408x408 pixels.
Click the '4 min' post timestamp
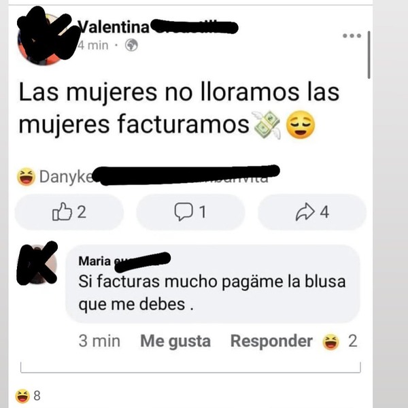point(93,46)
